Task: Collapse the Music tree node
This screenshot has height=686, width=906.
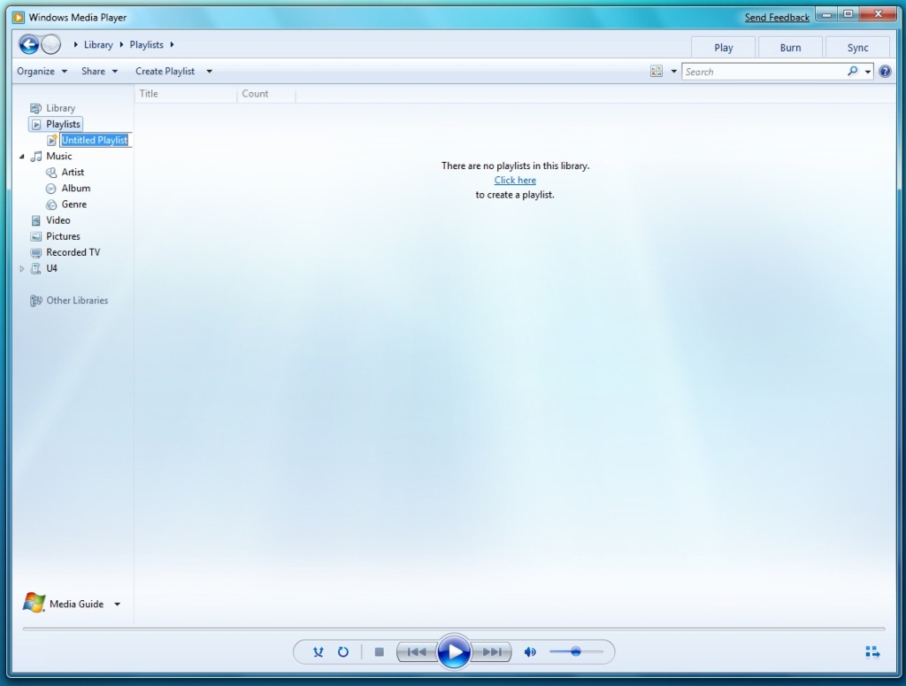Action: point(22,156)
